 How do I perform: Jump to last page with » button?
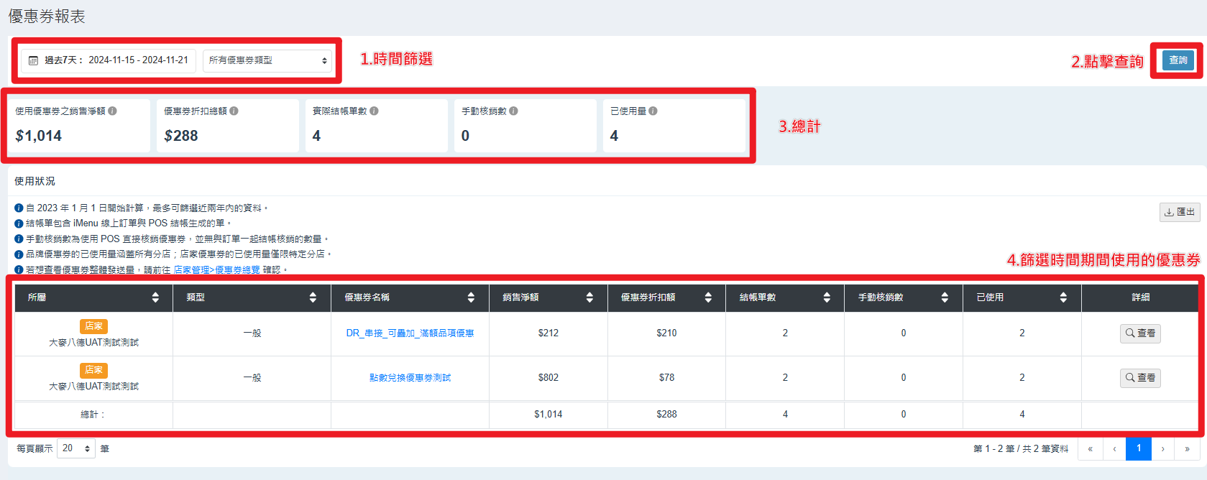(1187, 449)
